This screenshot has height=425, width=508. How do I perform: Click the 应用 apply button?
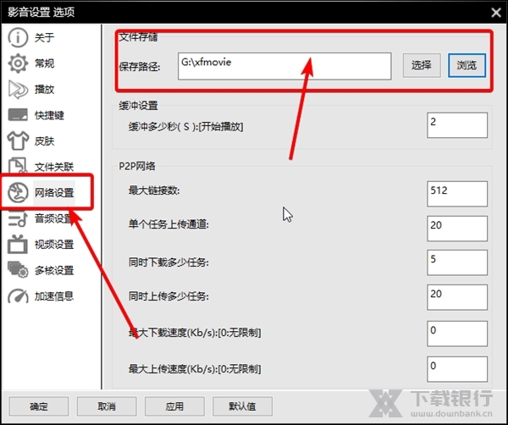pos(174,406)
